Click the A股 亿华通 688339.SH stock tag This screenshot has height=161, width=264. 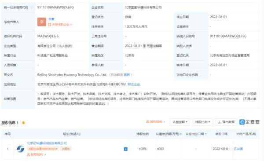(x=43, y=149)
